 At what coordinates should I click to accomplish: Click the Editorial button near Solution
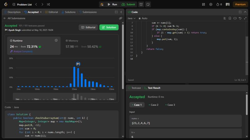(88, 27)
